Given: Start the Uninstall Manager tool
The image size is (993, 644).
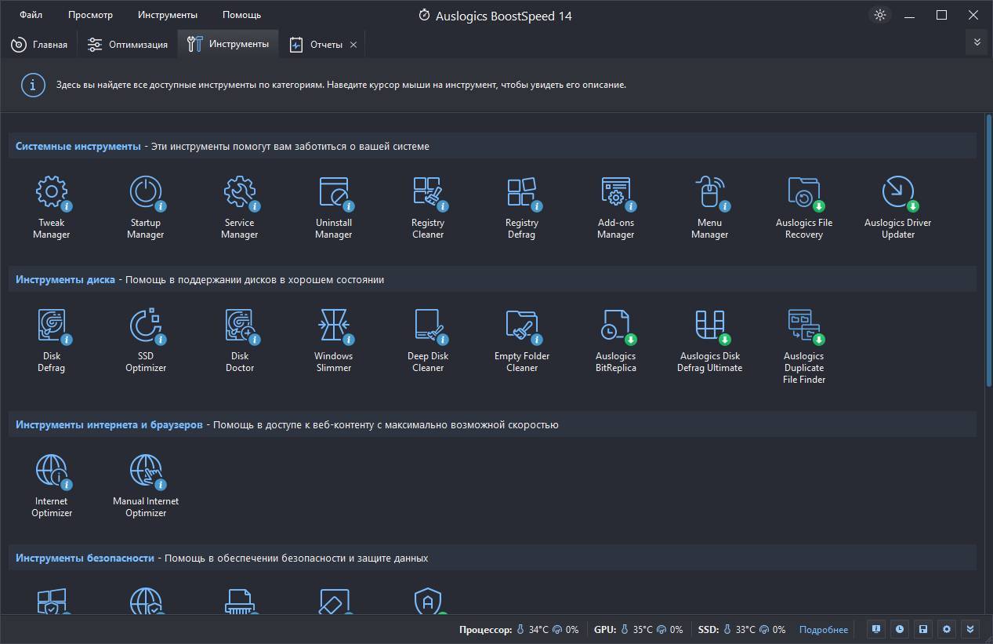Looking at the screenshot, I should [x=334, y=206].
